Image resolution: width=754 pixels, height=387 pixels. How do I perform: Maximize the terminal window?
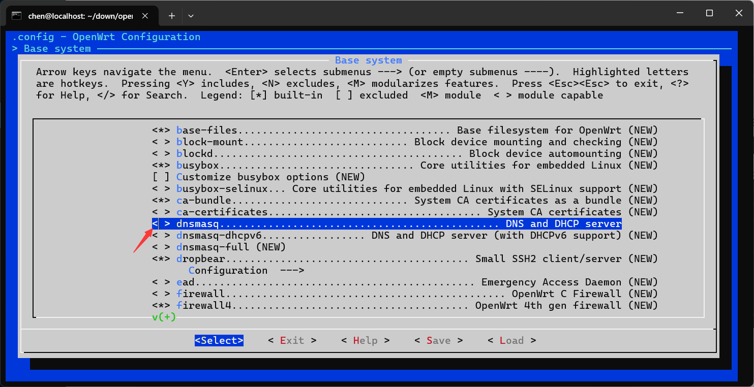709,13
